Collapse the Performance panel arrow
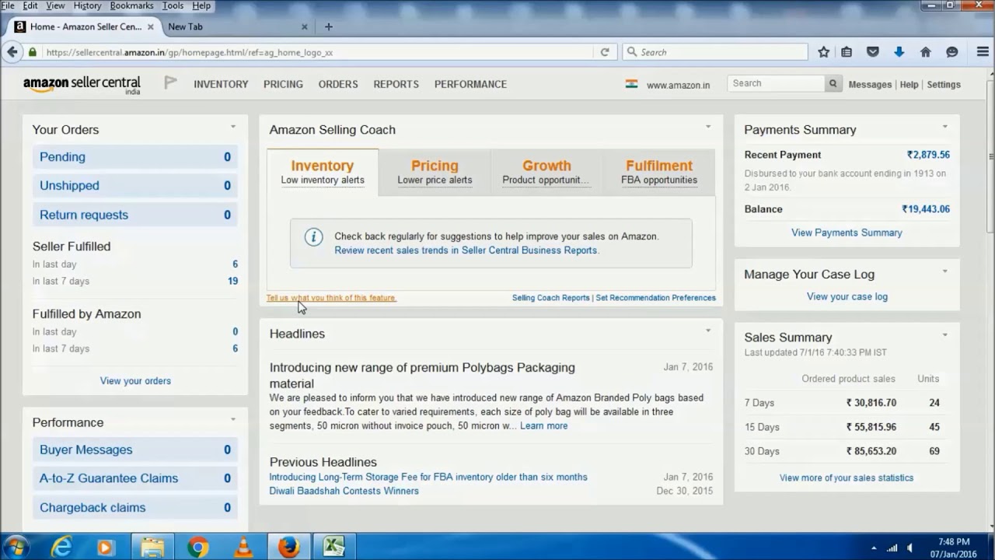This screenshot has height=560, width=995. [232, 419]
